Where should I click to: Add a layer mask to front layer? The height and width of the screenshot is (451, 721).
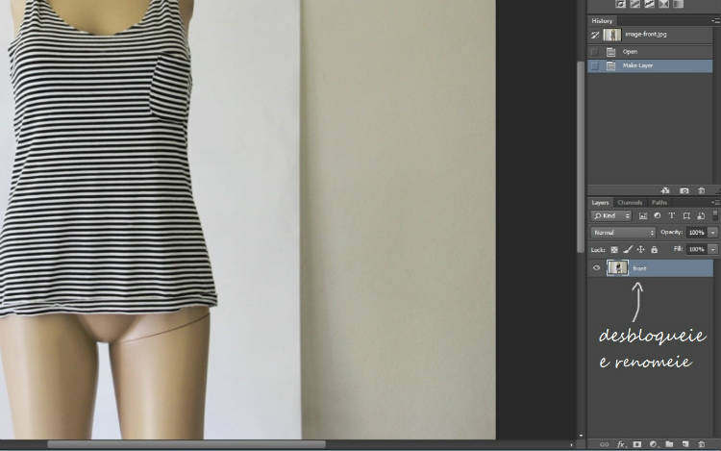tap(636, 444)
